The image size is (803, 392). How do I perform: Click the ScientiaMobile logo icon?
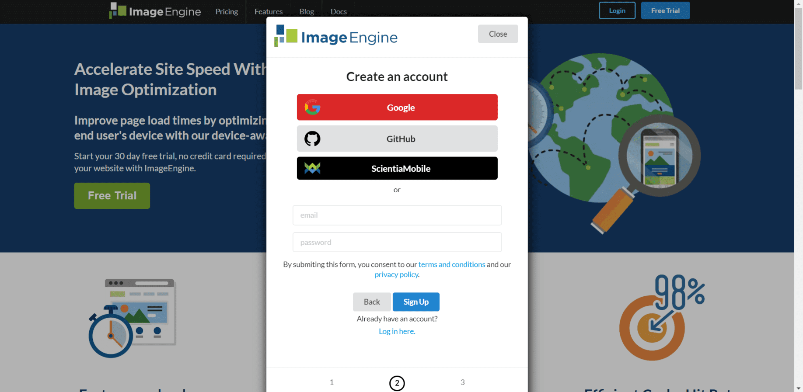(x=312, y=168)
